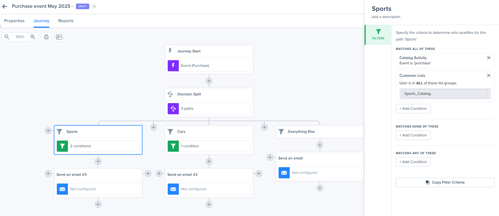Remove the Catalog Activity condition
Viewport: 499px width, 216px height.
(489, 58)
